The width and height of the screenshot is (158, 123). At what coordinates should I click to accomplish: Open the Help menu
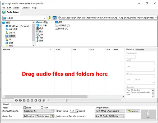click(34, 8)
